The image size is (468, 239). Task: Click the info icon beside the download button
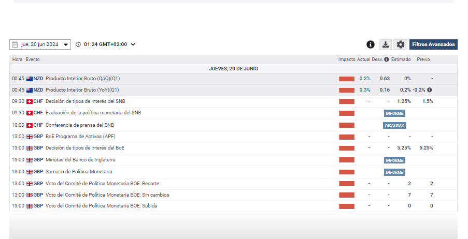click(x=371, y=44)
